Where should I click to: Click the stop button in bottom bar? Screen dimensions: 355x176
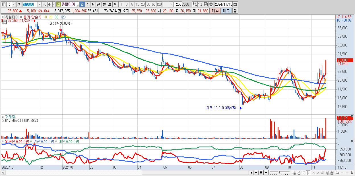261,173
